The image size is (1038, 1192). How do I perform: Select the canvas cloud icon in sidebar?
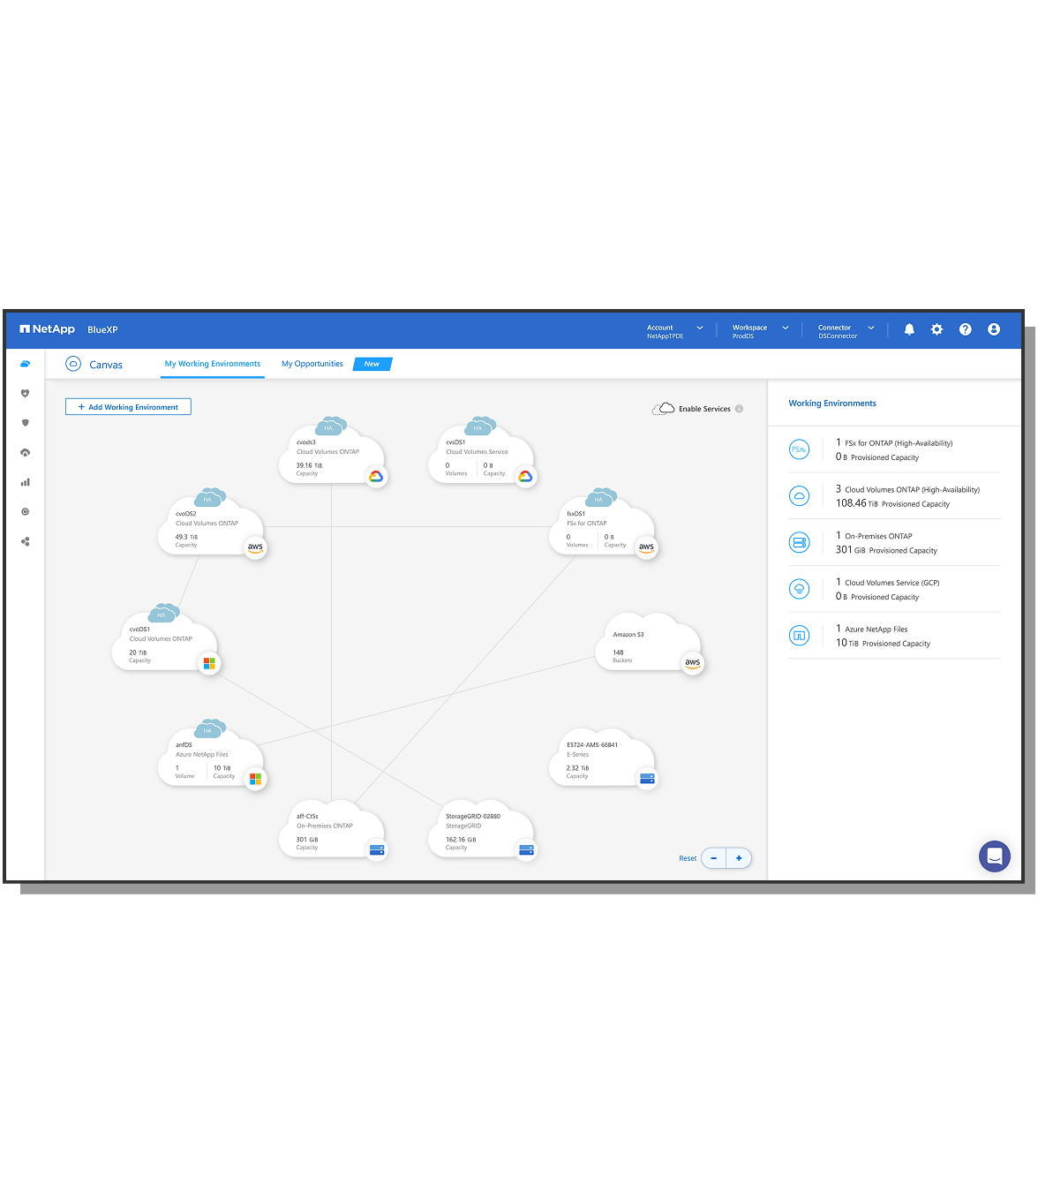click(26, 364)
